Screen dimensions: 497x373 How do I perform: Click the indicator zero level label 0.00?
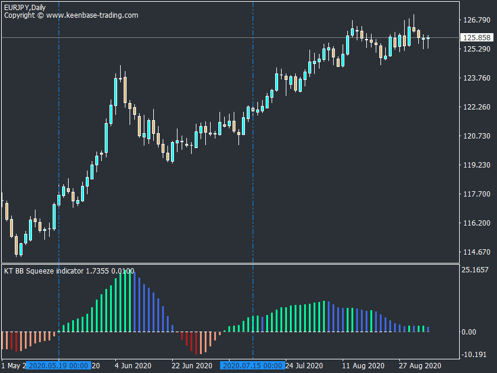[469, 332]
